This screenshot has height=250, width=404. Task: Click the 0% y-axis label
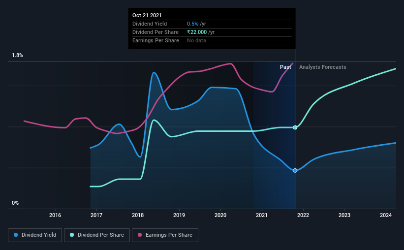click(15, 203)
